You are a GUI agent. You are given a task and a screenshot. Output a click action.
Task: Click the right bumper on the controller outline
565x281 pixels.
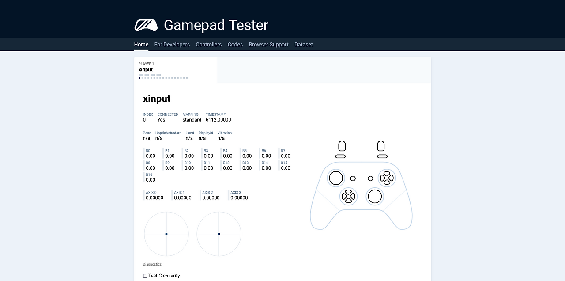tap(381, 156)
